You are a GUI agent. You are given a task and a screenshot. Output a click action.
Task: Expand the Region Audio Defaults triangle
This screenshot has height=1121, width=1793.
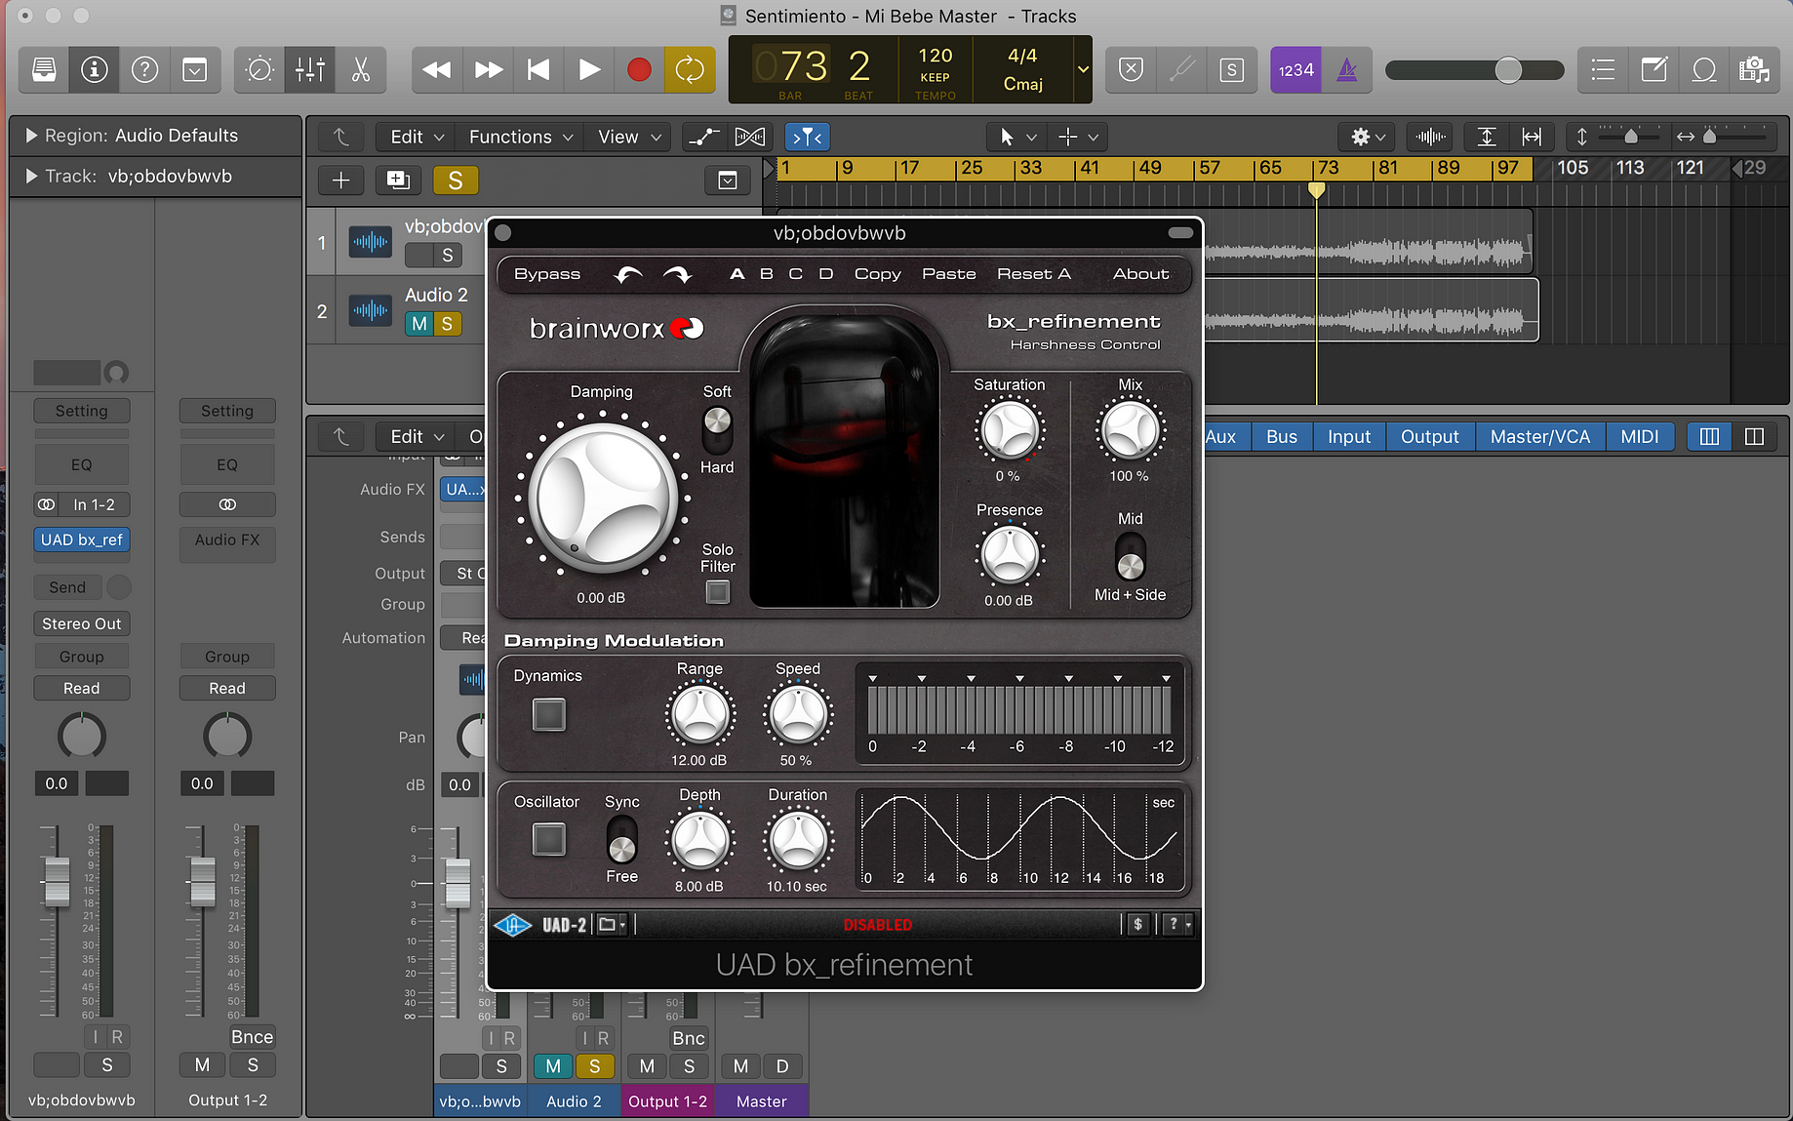click(x=31, y=136)
